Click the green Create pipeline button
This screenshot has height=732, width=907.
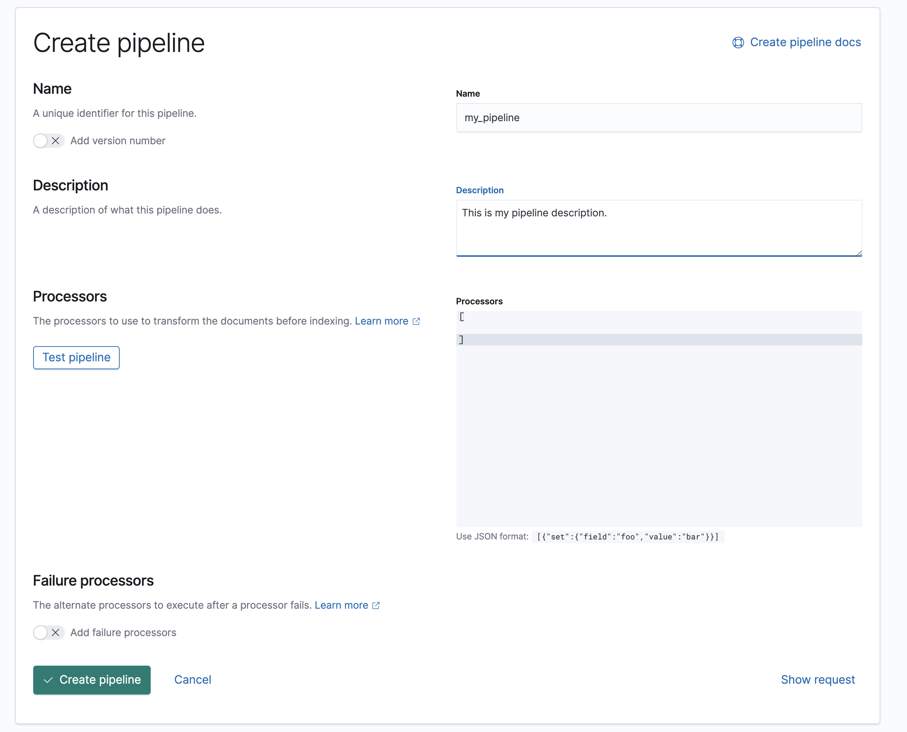click(x=92, y=680)
